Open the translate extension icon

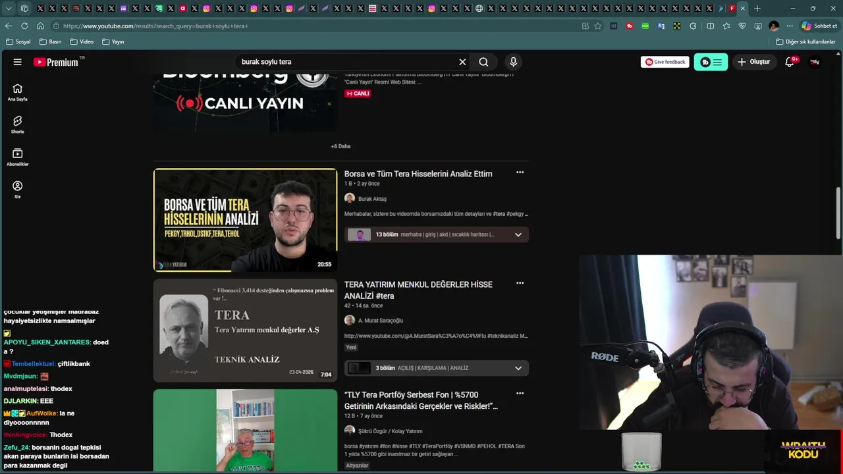661,26
